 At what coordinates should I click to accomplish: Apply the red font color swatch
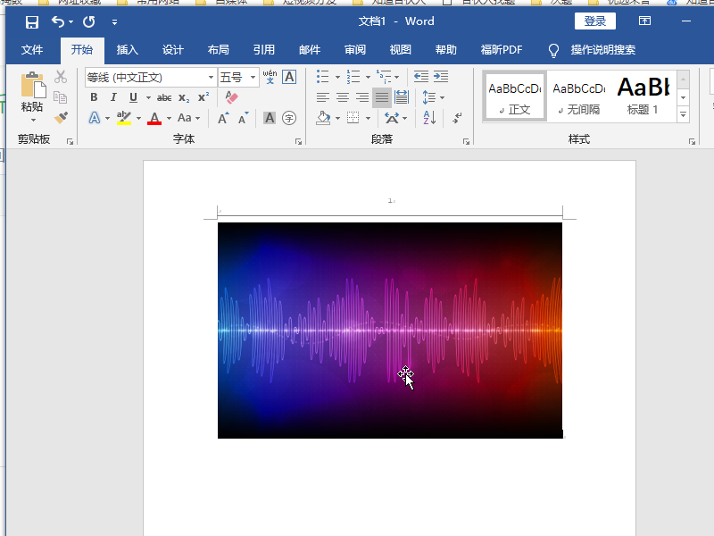[154, 118]
